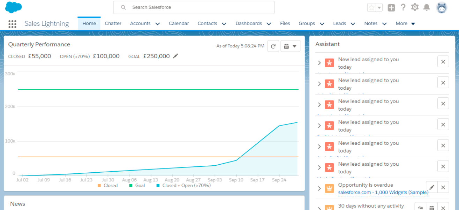Edit the overdue opportunity with the pencil
459x210 pixels.
[x=431, y=187]
